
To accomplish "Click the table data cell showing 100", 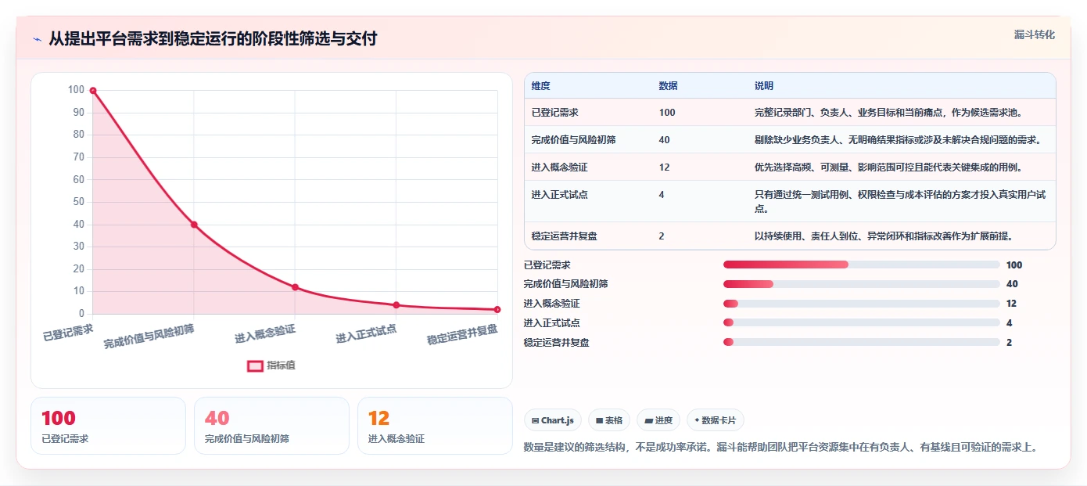I will tap(667, 113).
